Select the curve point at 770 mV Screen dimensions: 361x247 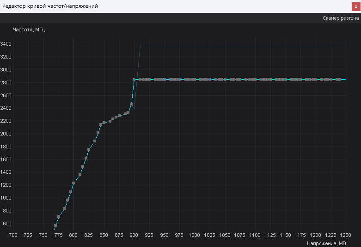[x=55, y=225]
